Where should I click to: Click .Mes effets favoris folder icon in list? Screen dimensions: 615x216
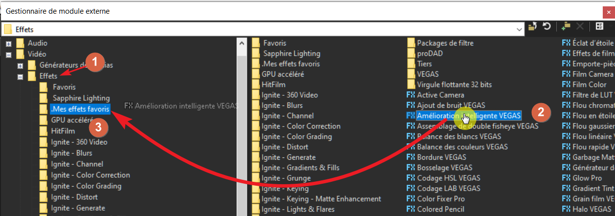pos(256,64)
